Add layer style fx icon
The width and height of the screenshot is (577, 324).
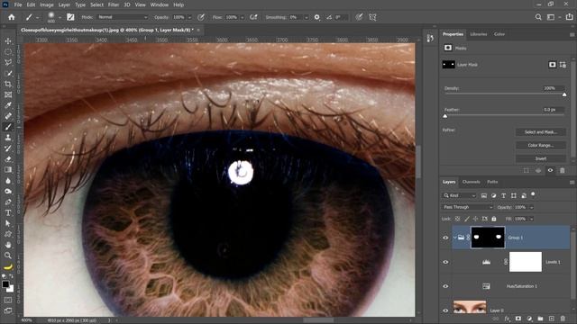tap(507, 319)
